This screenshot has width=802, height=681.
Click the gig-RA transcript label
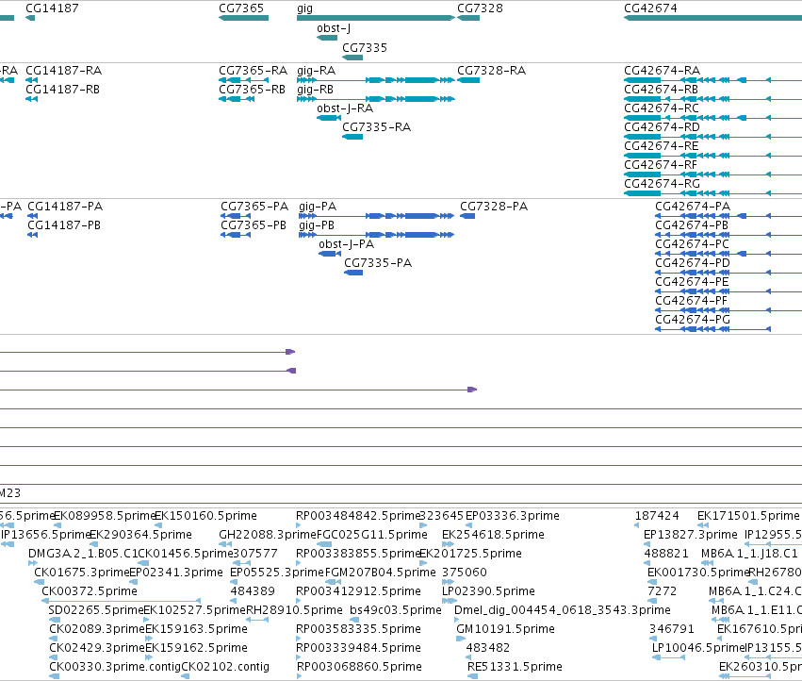[316, 70]
